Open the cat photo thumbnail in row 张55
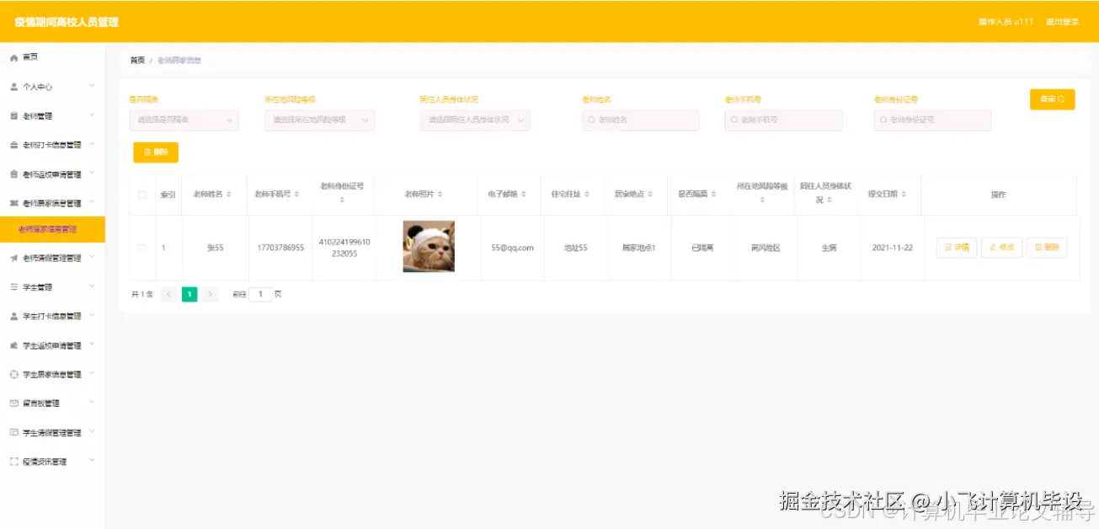1099x529 pixels. click(429, 246)
